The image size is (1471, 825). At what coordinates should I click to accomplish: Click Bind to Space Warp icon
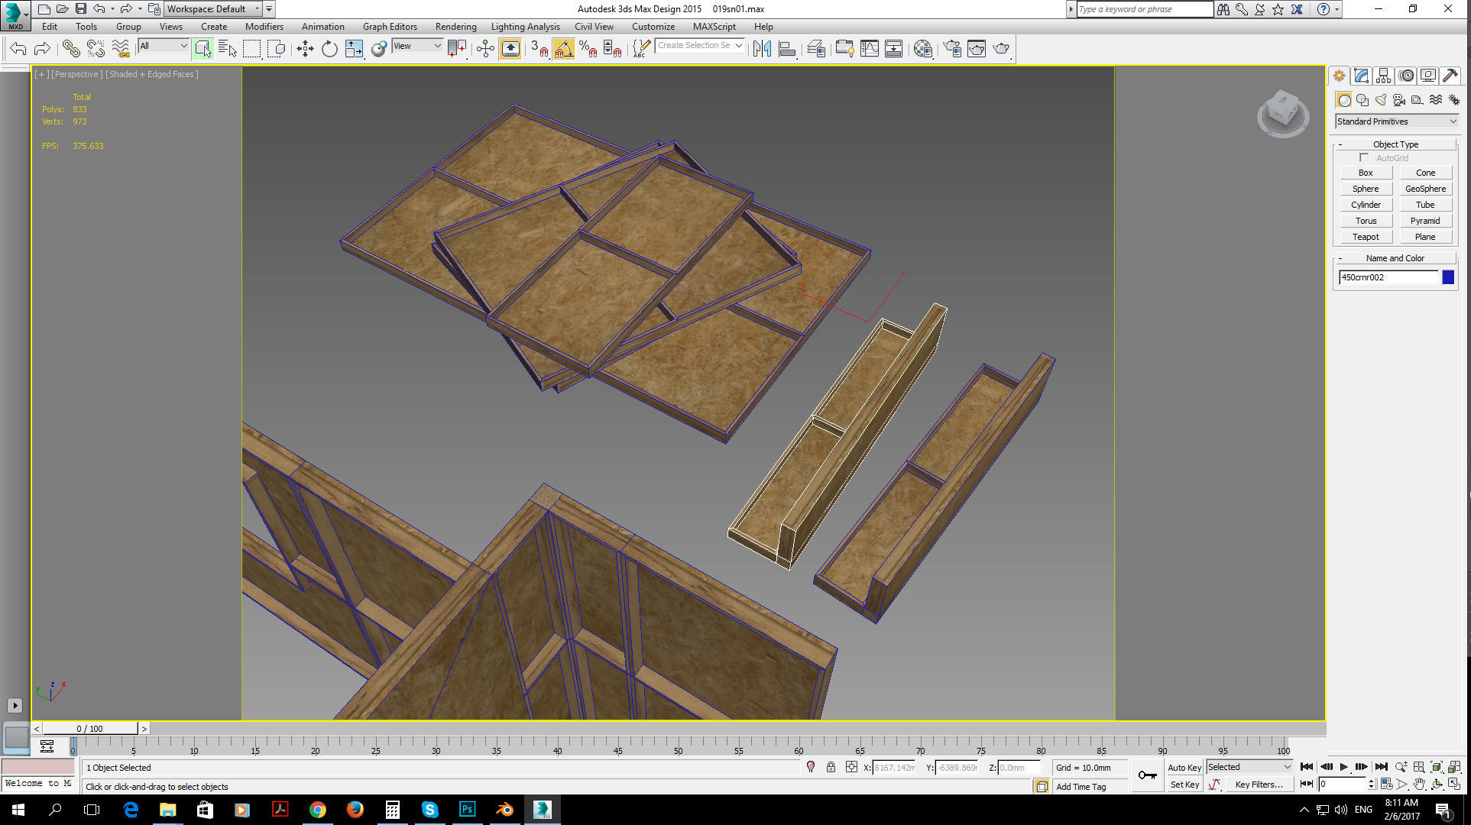point(120,49)
